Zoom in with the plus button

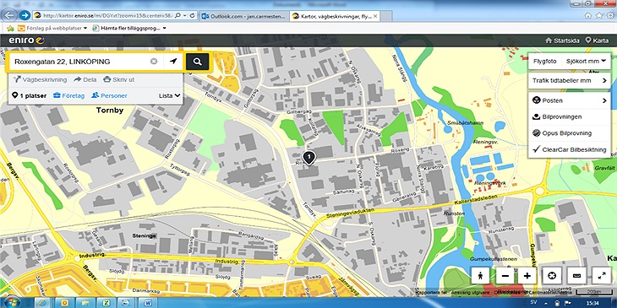click(x=527, y=276)
